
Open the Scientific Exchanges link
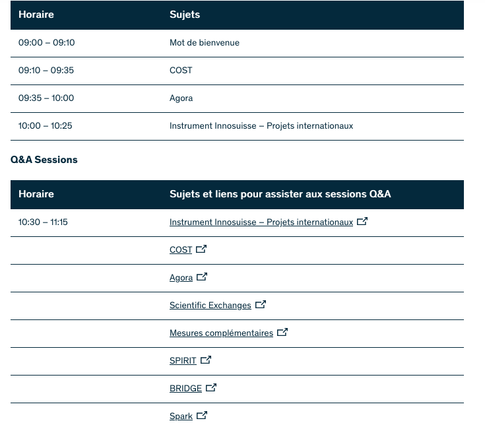(x=210, y=306)
